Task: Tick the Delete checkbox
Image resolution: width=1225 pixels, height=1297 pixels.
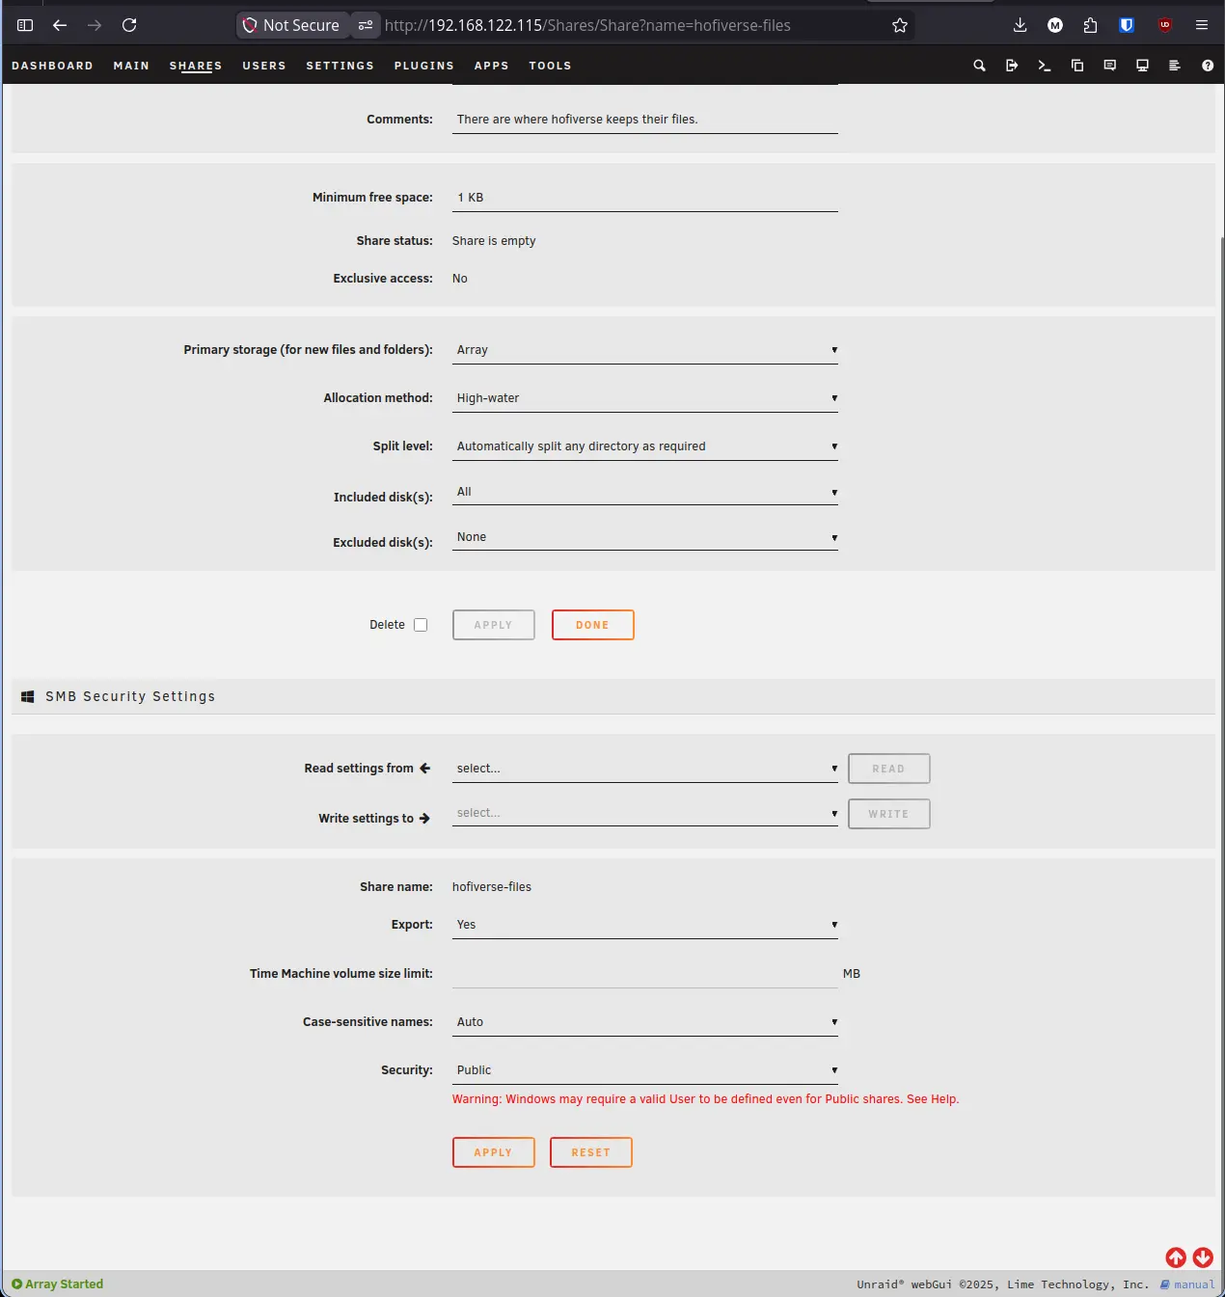Action: [421, 625]
